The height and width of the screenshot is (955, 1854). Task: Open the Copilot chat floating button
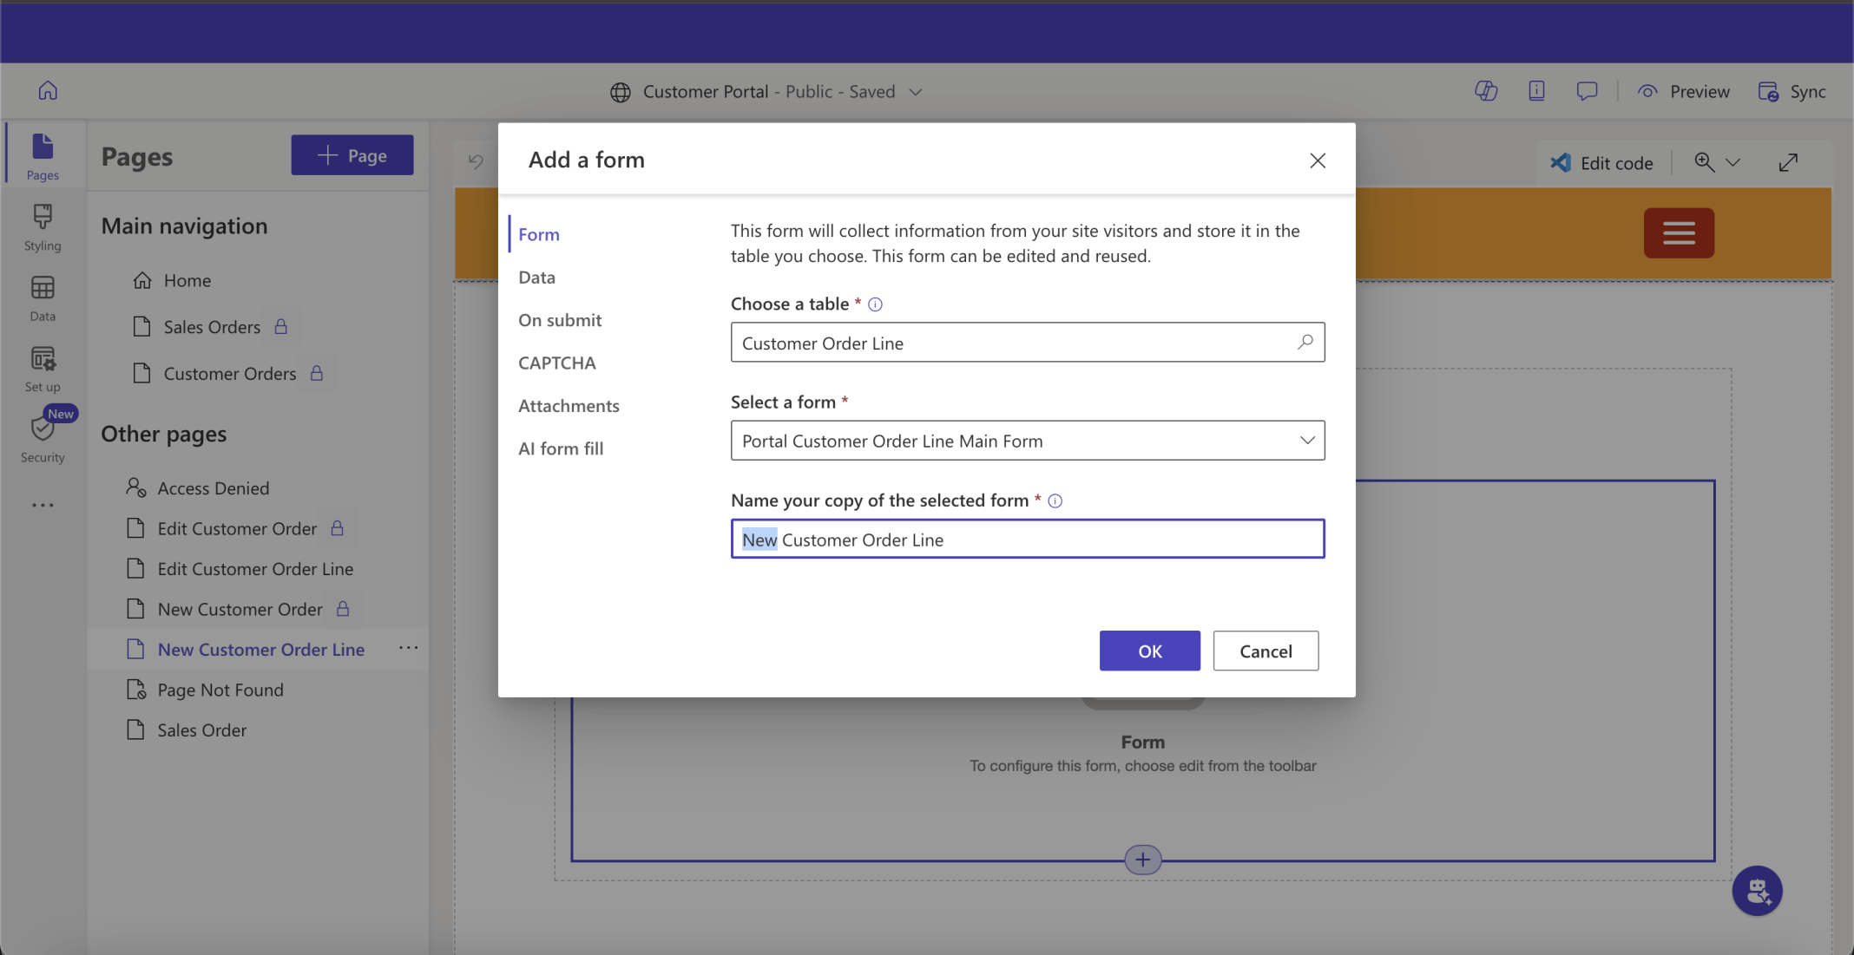[x=1757, y=890]
